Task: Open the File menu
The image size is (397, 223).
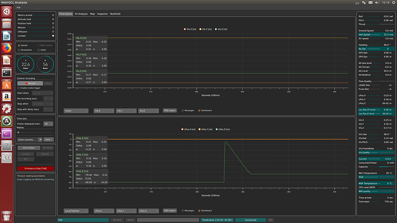Action: pos(18,7)
